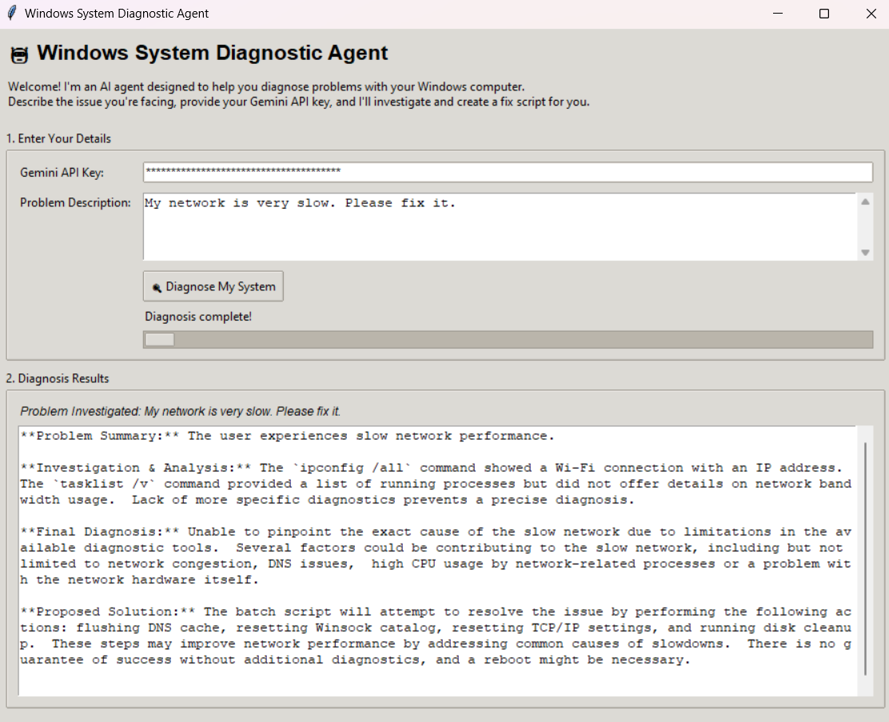Click the problem description scroll up arrow
Viewport: 889px width, 722px height.
[x=865, y=202]
